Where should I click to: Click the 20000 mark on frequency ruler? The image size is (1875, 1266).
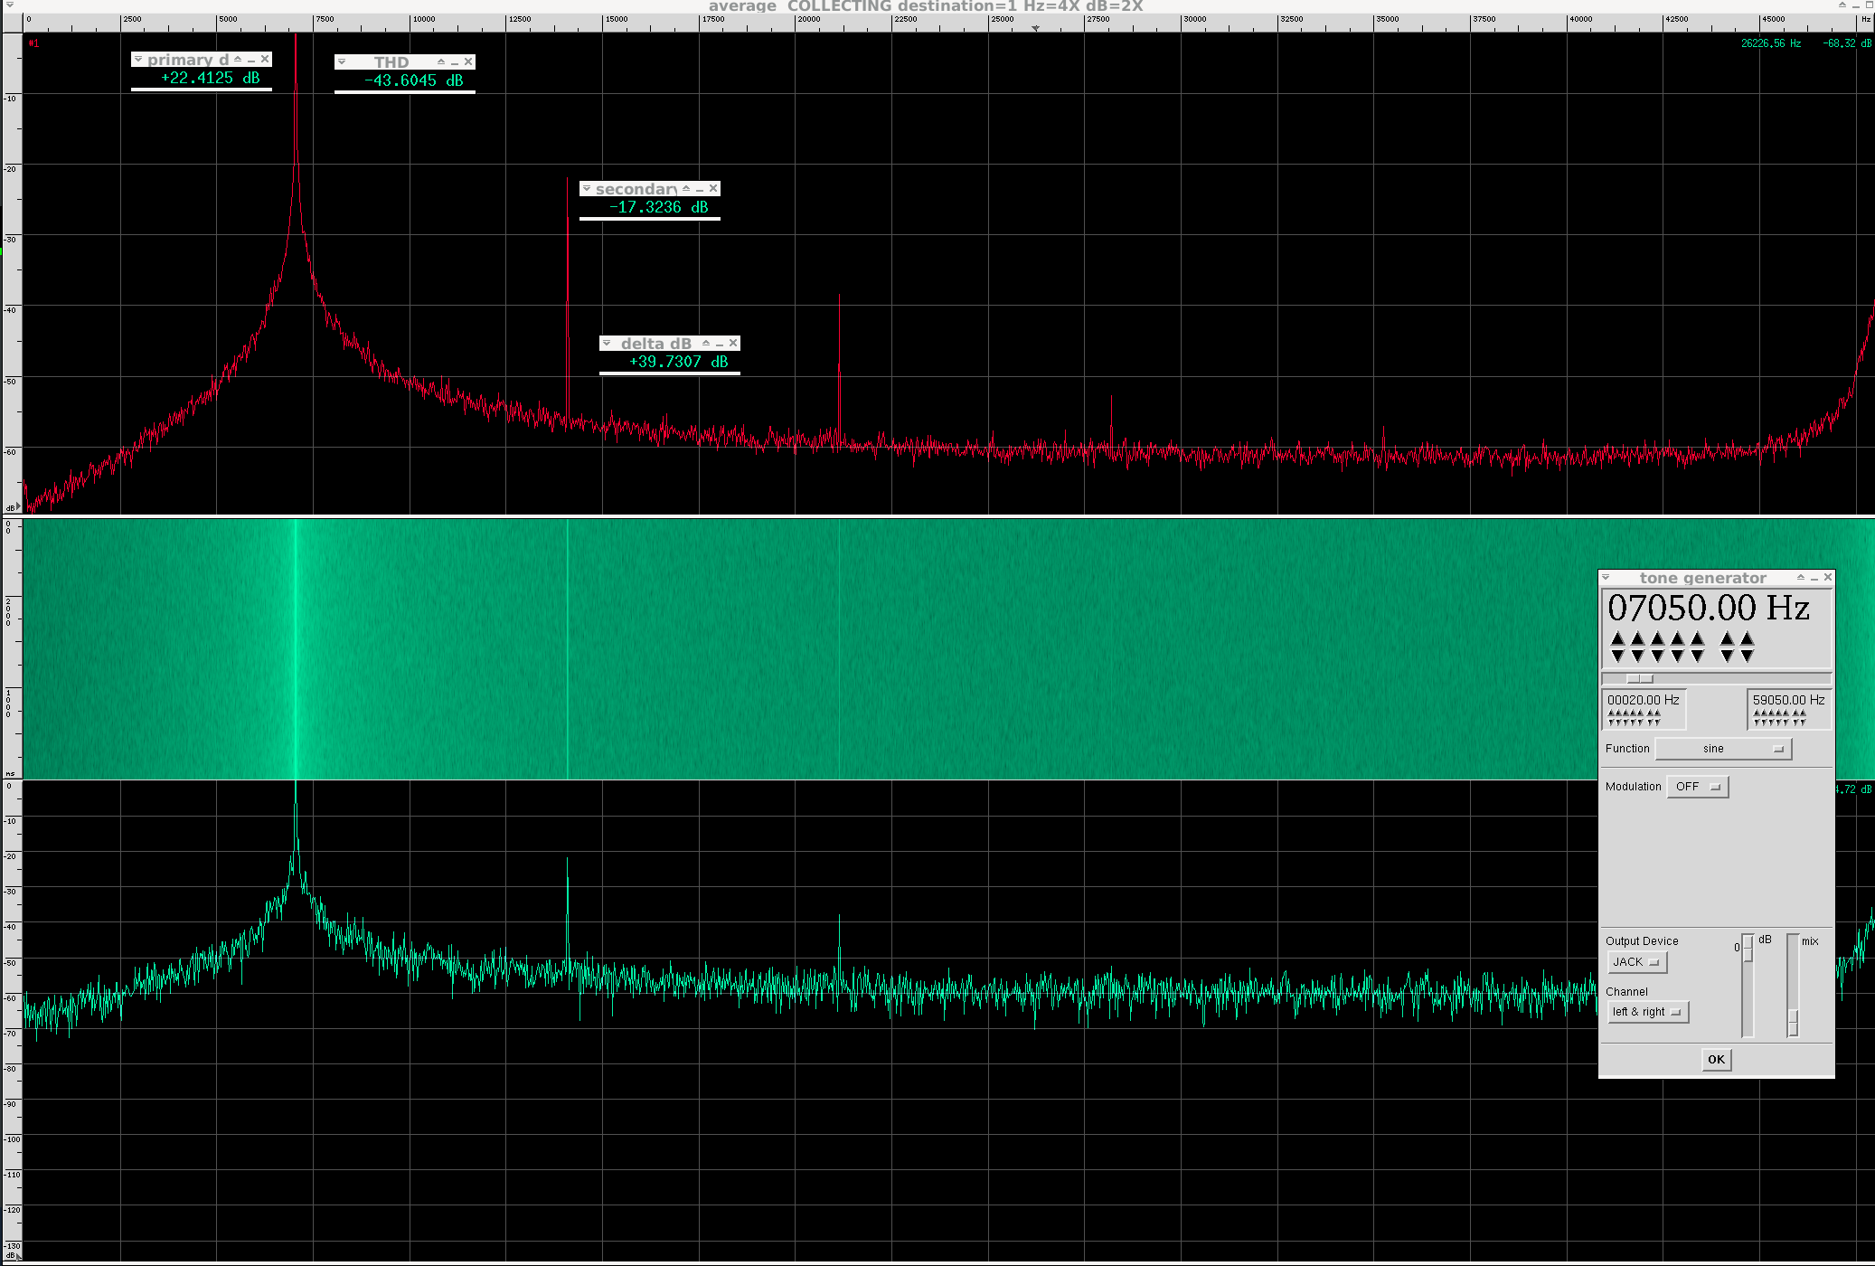tap(809, 19)
